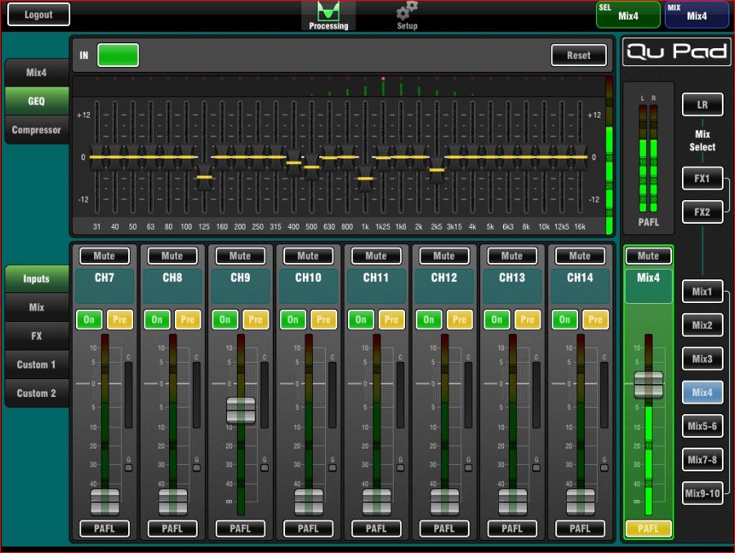Toggle the green GEQ IN switch
Viewport: 735px width, 553px height.
[118, 56]
